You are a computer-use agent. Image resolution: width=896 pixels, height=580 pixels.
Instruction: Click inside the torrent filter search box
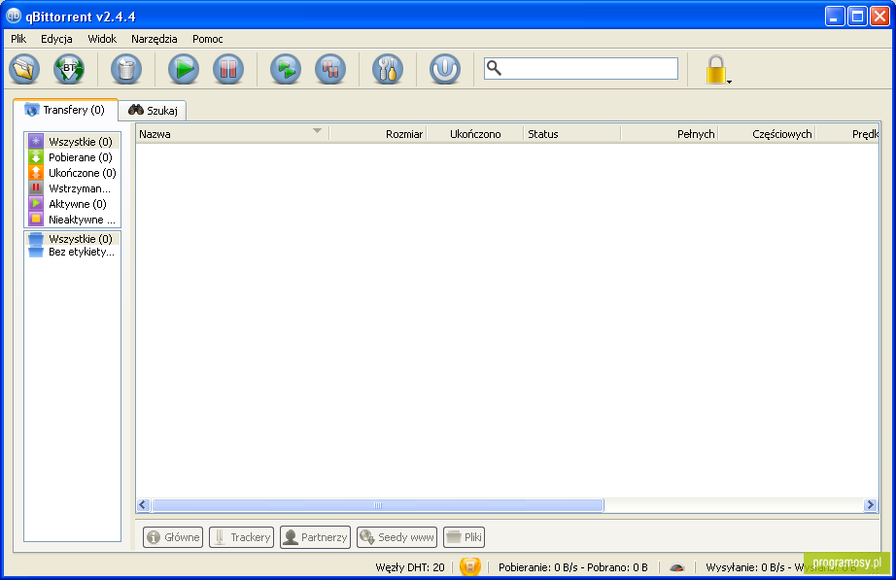(580, 69)
